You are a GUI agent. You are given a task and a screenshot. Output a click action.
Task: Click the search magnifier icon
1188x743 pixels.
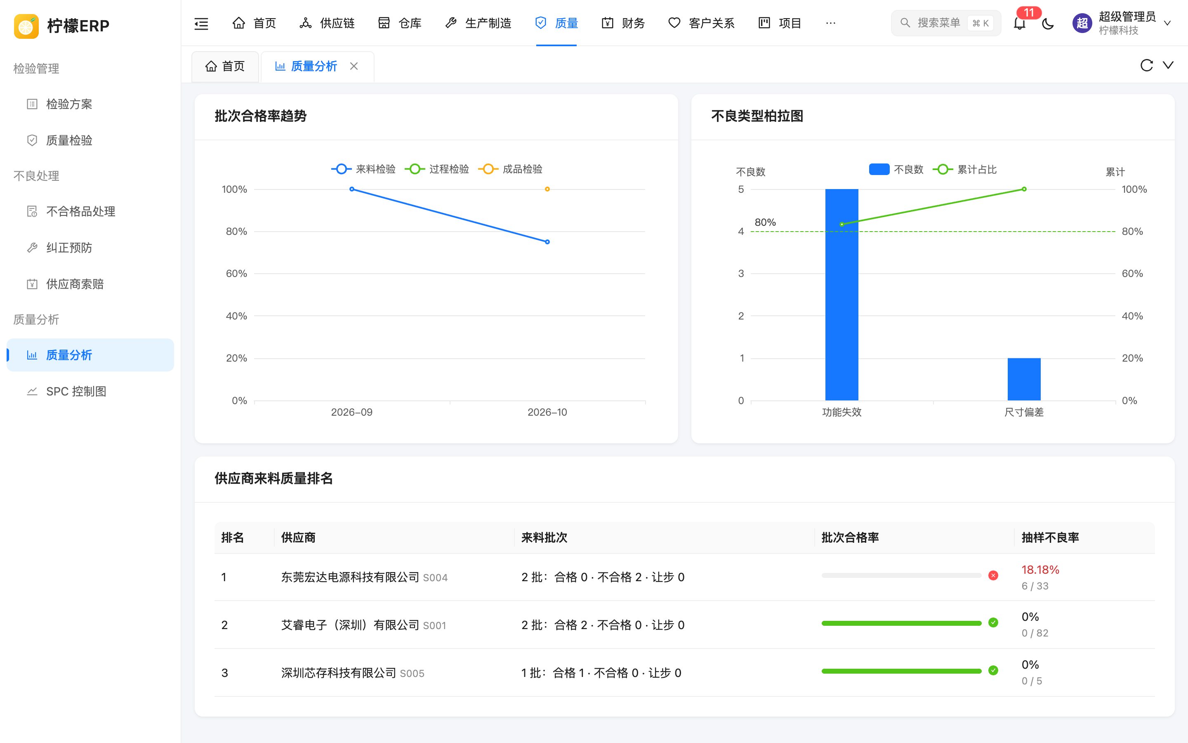[905, 23]
